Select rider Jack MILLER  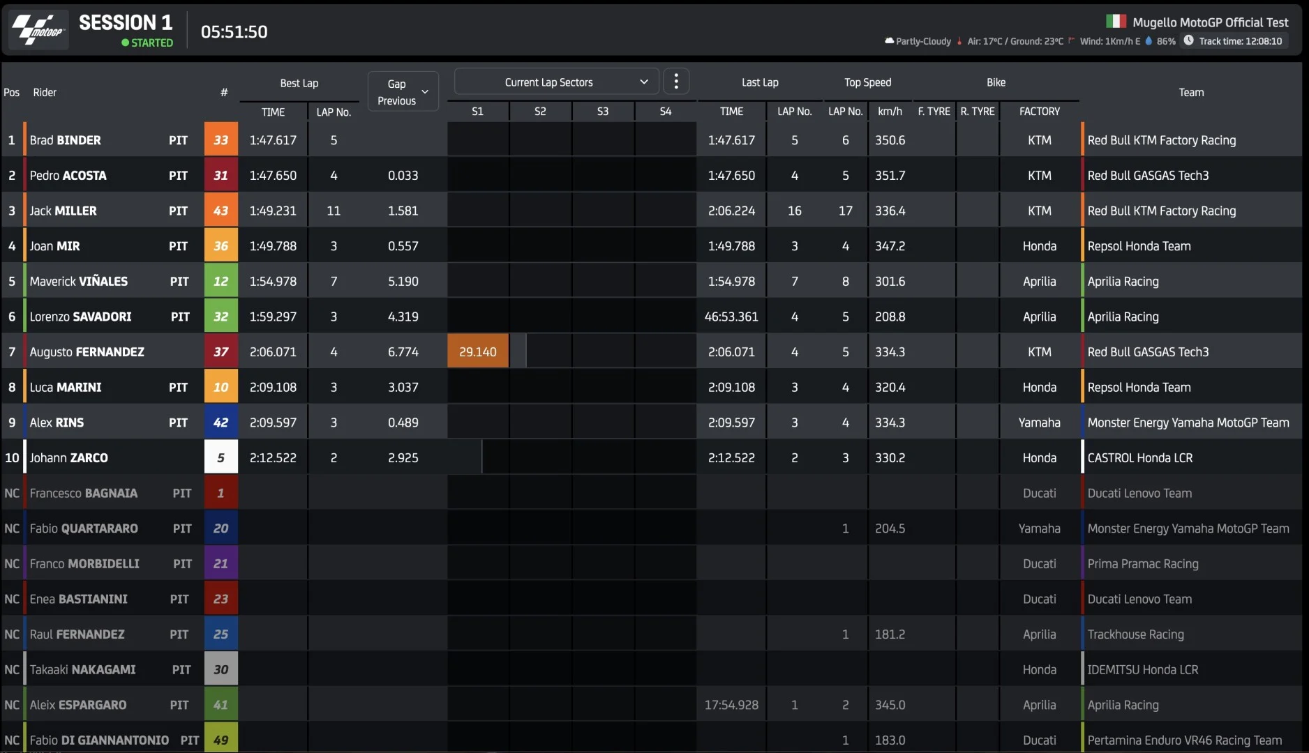tap(63, 211)
